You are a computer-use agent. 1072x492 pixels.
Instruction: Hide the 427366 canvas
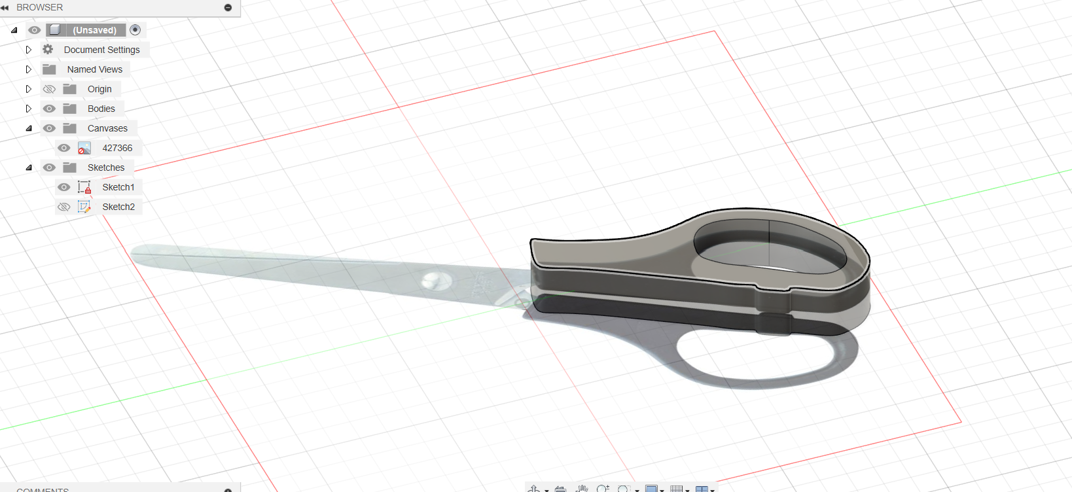tap(63, 148)
